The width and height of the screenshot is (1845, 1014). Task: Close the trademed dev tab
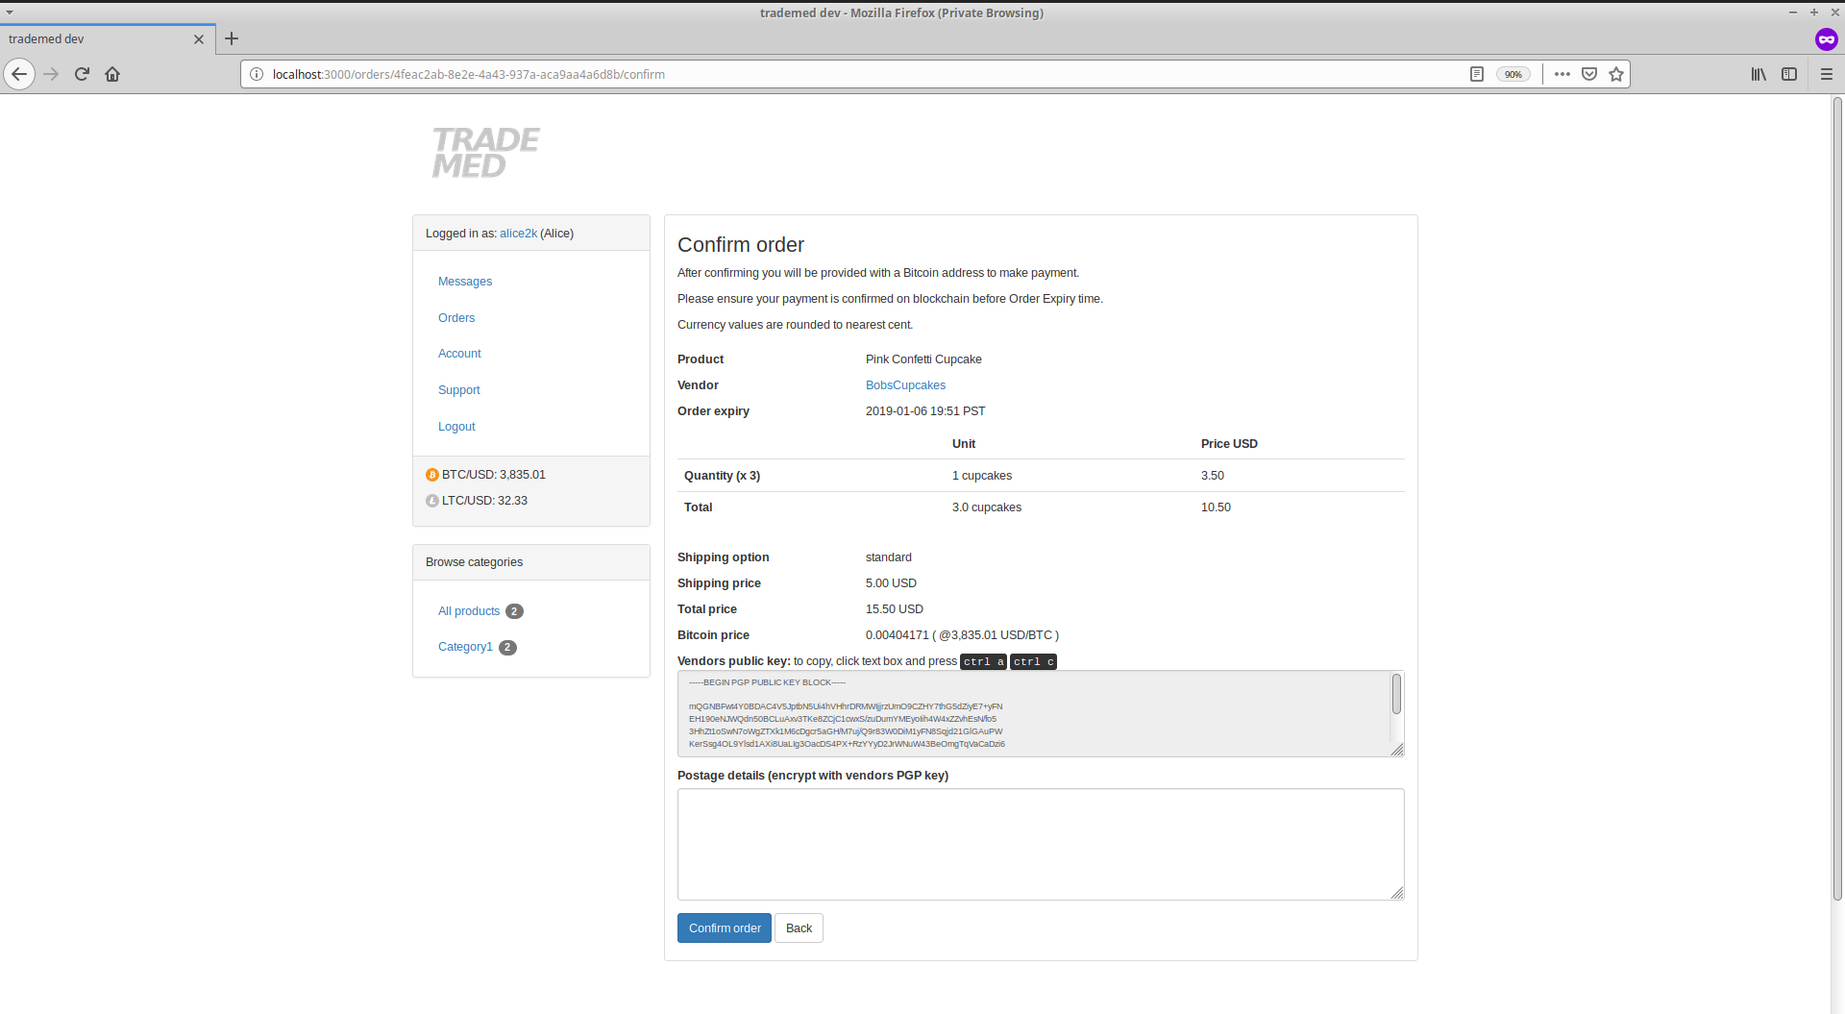(199, 39)
